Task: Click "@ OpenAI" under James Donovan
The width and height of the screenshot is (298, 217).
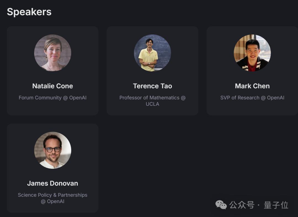Action: pyautogui.click(x=52, y=201)
